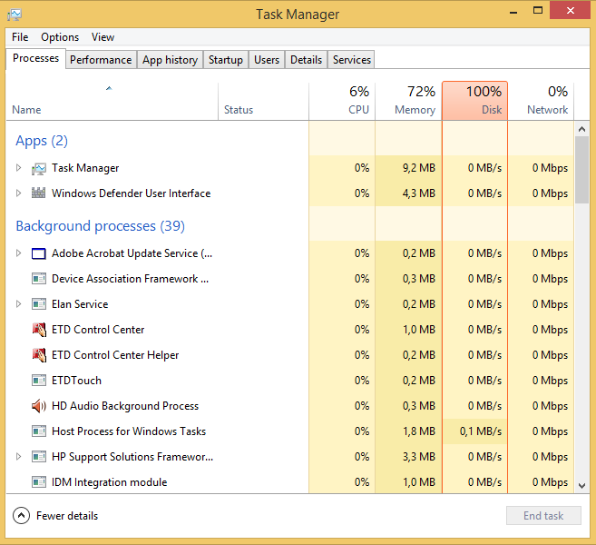Minimize the Task Manager window
Viewport: 596px width, 545px height.
click(x=513, y=12)
